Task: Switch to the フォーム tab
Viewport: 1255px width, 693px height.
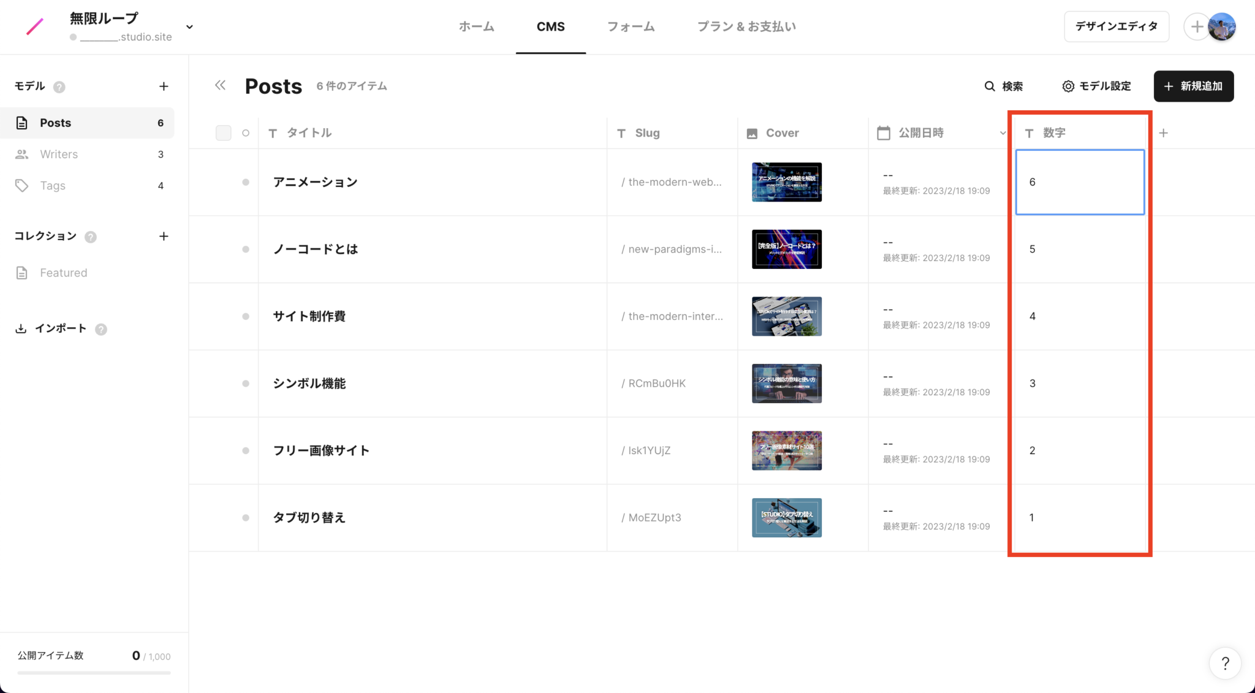Action: [x=631, y=27]
